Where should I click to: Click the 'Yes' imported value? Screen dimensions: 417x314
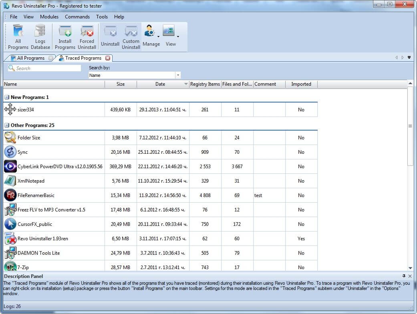(x=301, y=238)
